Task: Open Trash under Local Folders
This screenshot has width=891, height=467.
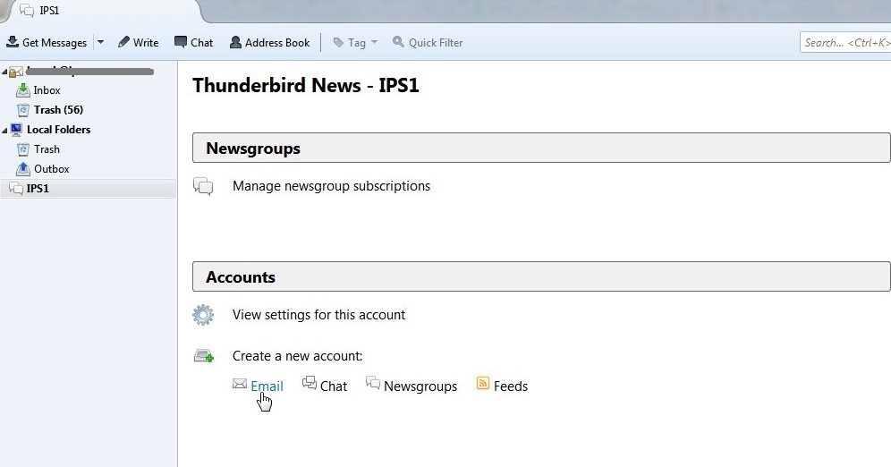Action: click(47, 149)
